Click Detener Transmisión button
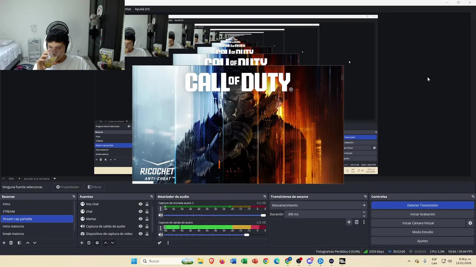 [422, 205]
